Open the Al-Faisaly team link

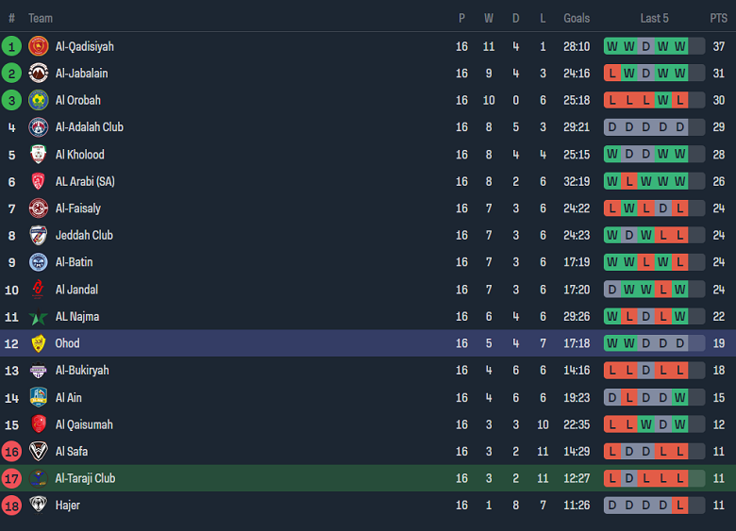point(77,208)
